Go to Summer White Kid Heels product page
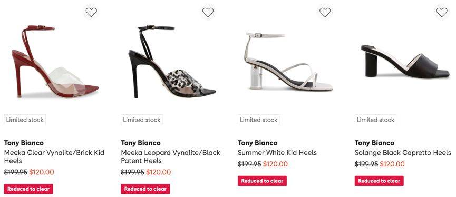 277,153
